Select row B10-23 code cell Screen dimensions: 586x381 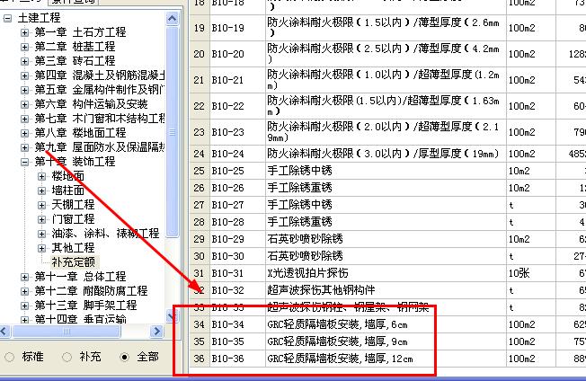(x=237, y=132)
